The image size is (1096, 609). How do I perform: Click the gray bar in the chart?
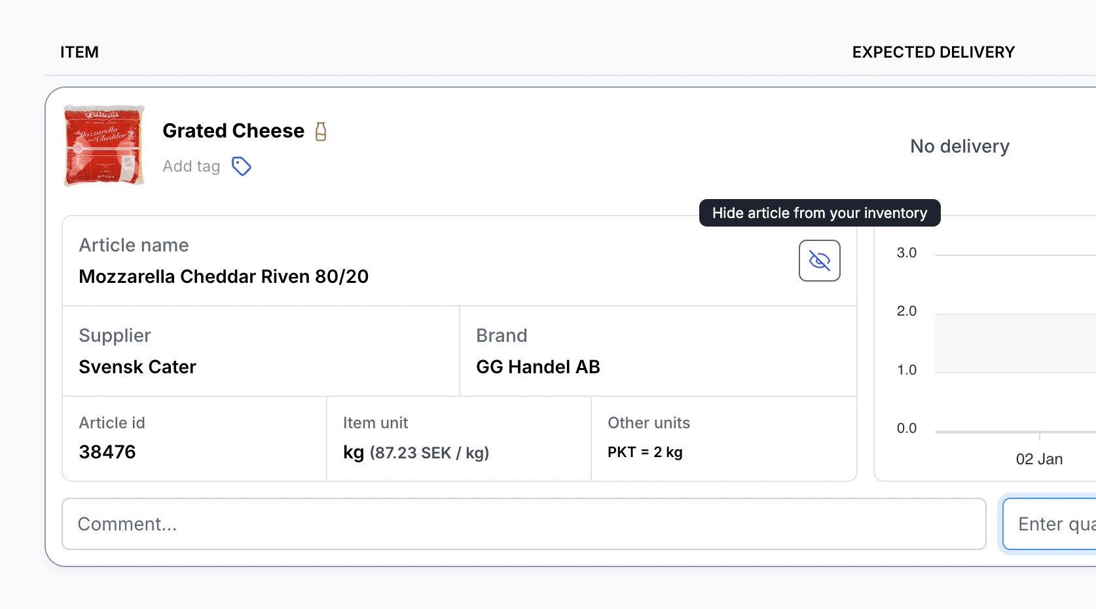click(1015, 343)
